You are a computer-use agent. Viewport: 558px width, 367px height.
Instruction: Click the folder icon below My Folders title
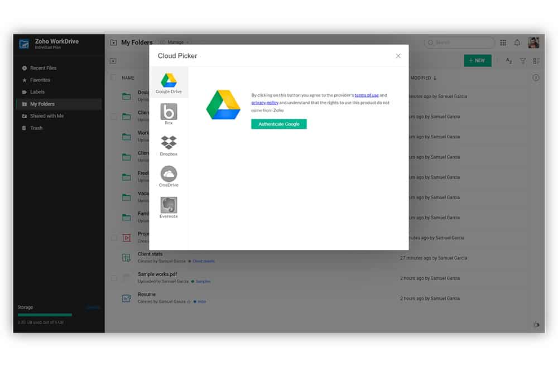coord(113,61)
